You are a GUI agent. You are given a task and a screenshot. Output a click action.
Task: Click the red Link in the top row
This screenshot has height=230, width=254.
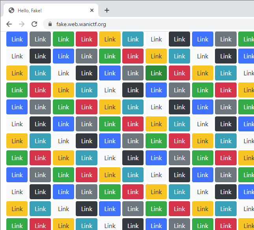87,39
